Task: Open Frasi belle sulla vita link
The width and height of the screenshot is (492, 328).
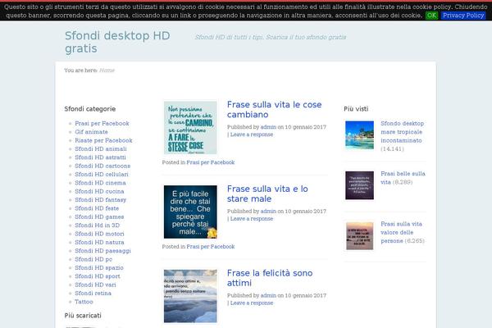Action: click(403, 178)
